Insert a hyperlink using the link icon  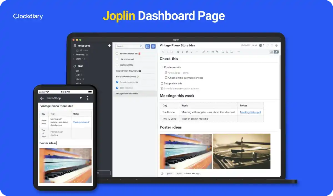click(204, 52)
